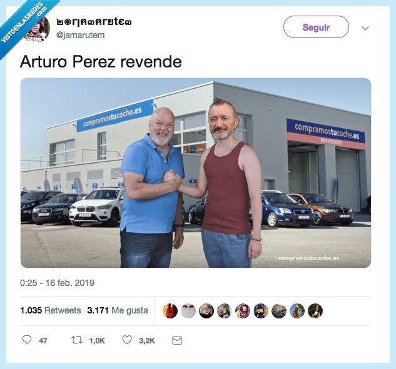
Task: View the 3.171 Me gusta list
Action: (x=118, y=310)
